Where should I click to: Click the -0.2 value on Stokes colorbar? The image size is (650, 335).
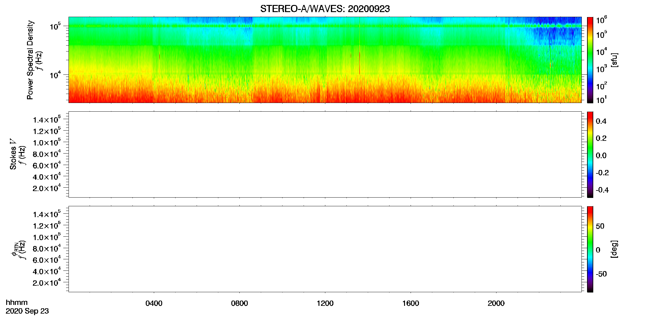(x=602, y=173)
